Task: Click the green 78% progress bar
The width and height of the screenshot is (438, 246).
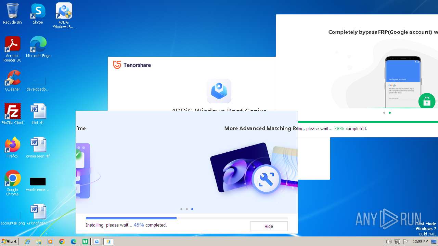Action: [x=368, y=122]
